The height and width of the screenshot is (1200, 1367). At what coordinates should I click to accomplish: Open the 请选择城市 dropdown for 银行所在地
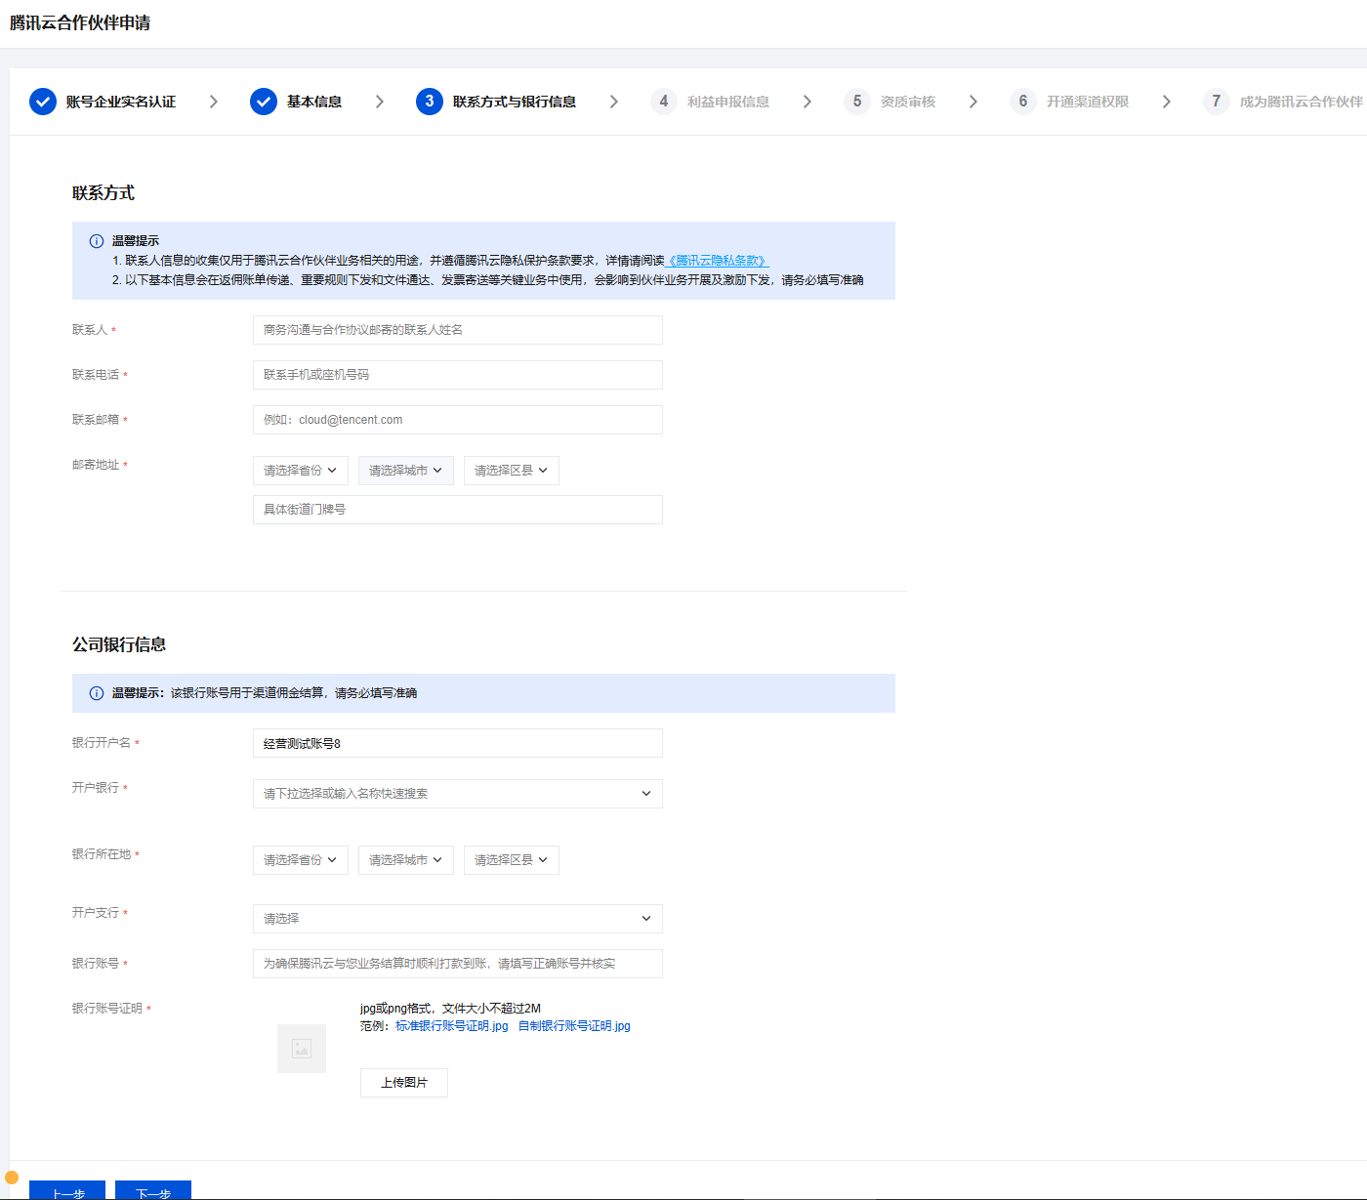click(x=406, y=860)
